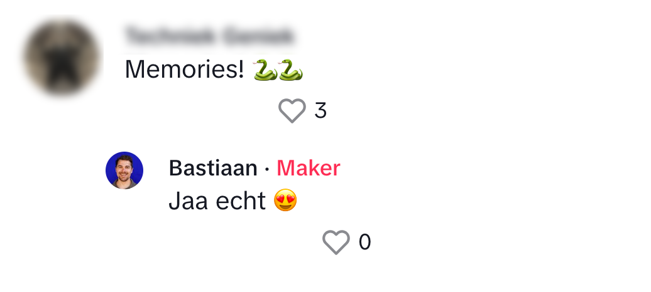Viewport: 651px width, 292px height.
Task: Click the heart-eyes emoji in the reply
Action: tap(286, 201)
